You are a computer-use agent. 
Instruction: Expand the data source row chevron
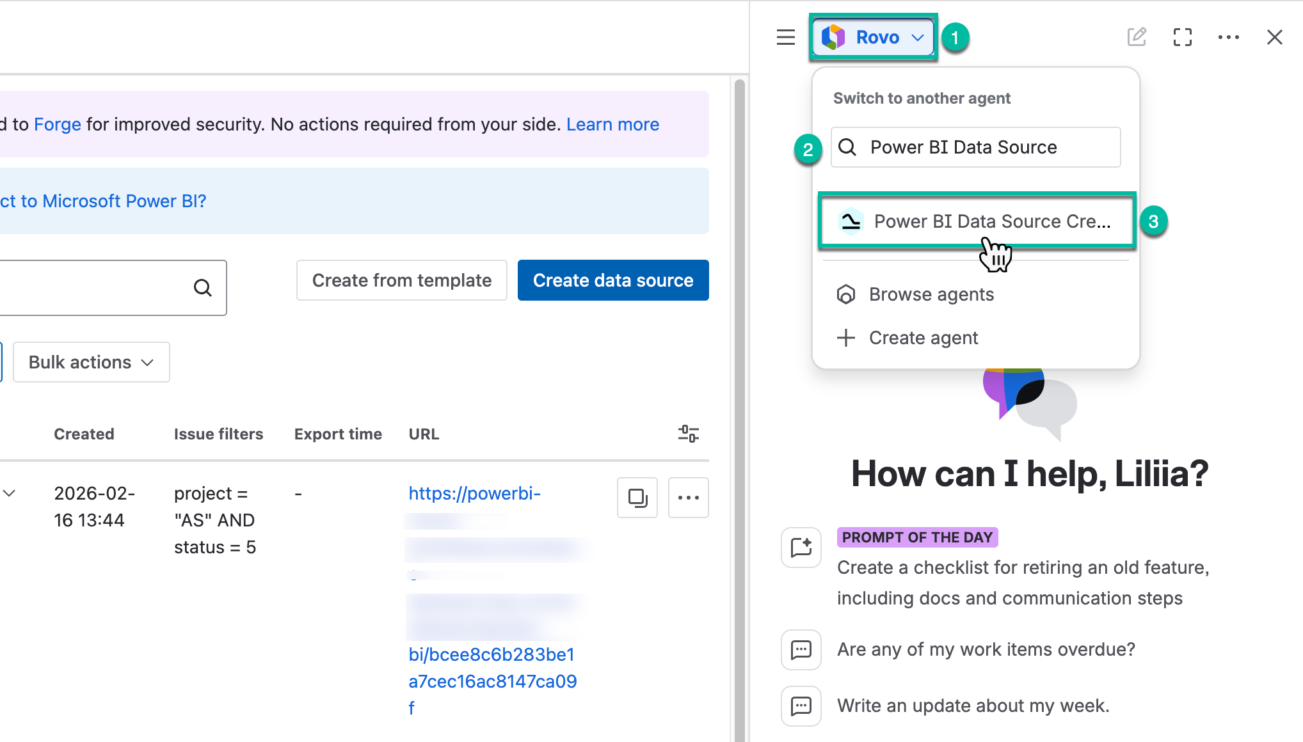[x=9, y=493]
